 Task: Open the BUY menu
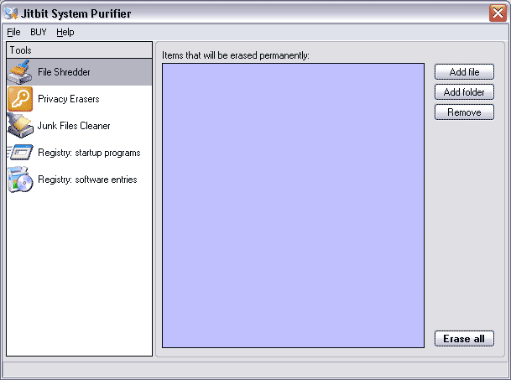click(x=39, y=32)
